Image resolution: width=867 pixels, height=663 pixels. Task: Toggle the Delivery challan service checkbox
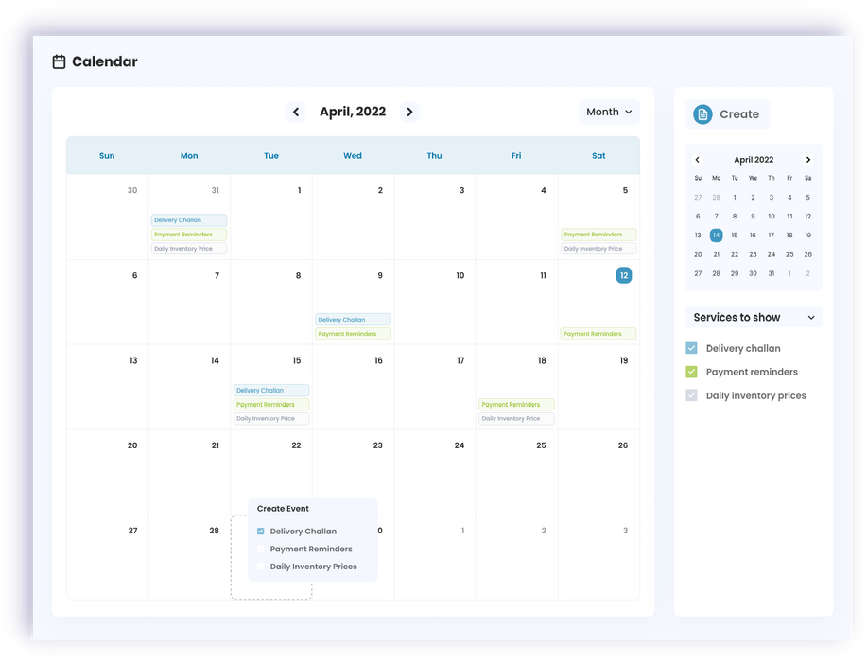click(x=692, y=348)
